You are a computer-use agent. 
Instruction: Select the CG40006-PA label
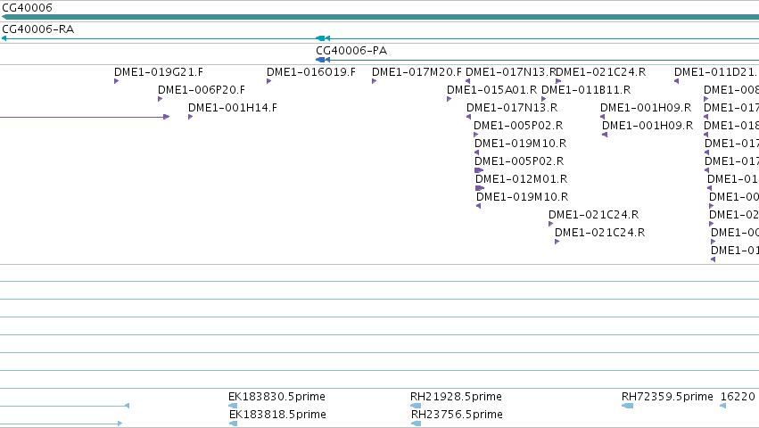[351, 50]
